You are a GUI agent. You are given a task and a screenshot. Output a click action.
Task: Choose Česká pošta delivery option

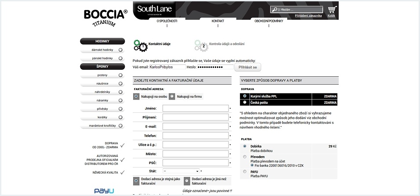tap(245, 102)
